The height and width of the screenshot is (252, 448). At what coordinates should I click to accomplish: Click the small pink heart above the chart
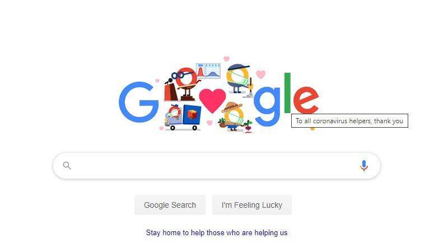pos(226,59)
